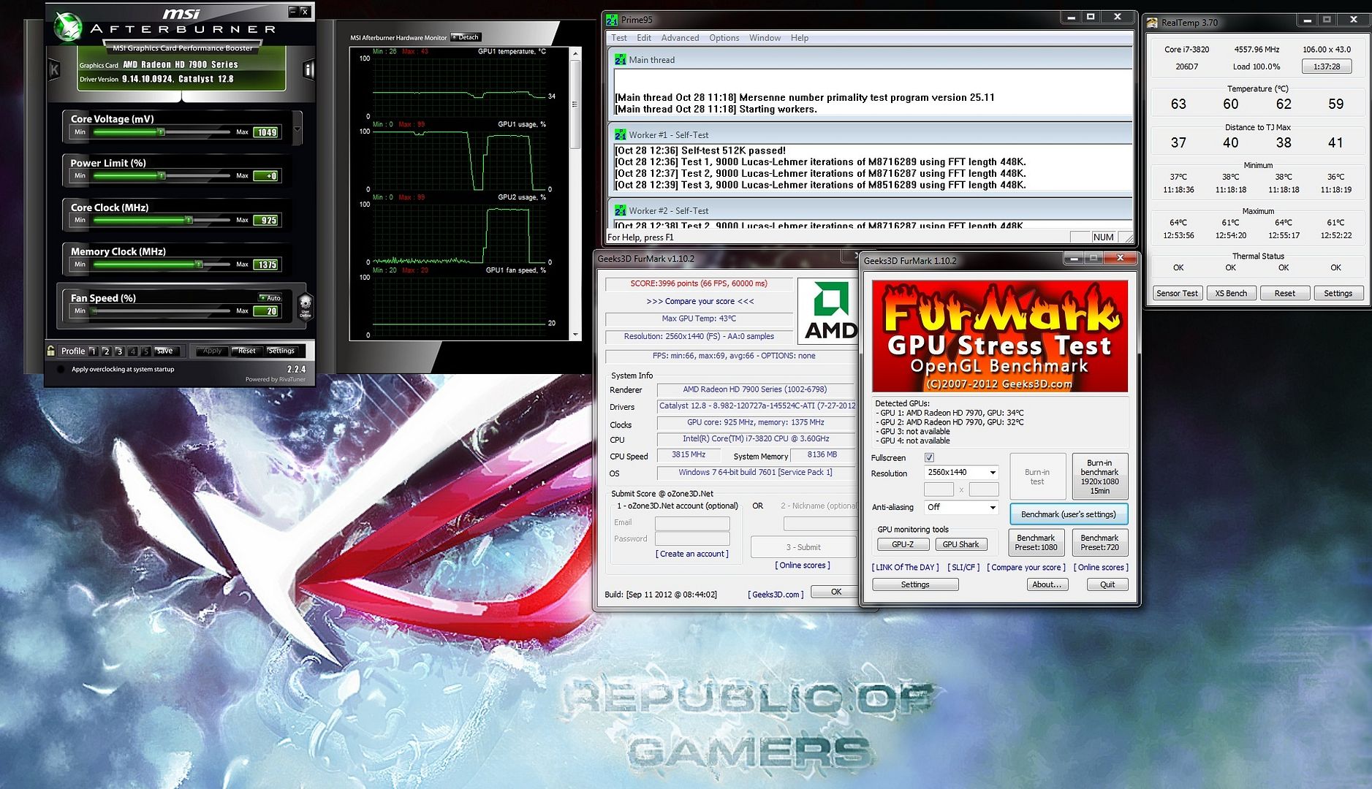Viewport: 1372px width, 789px height.
Task: Toggle the Fan Speed Auto button
Action: coord(270,297)
